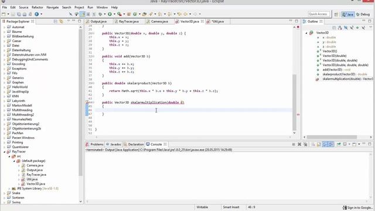Click the editor vertical scrollbar thumb
375x211 pixels.
click(294, 103)
